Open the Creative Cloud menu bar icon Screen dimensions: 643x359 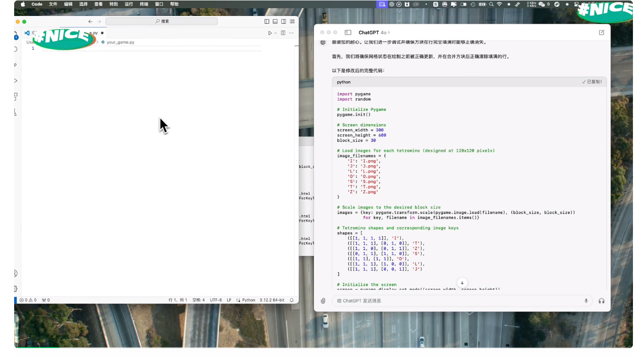[416, 4]
